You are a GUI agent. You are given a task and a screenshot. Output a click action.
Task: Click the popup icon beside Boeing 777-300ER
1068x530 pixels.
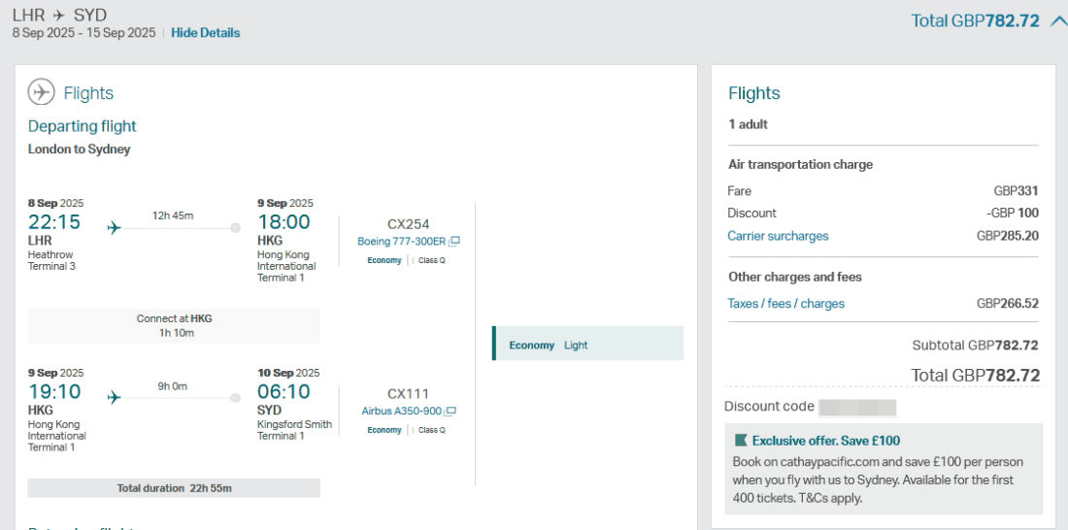454,242
